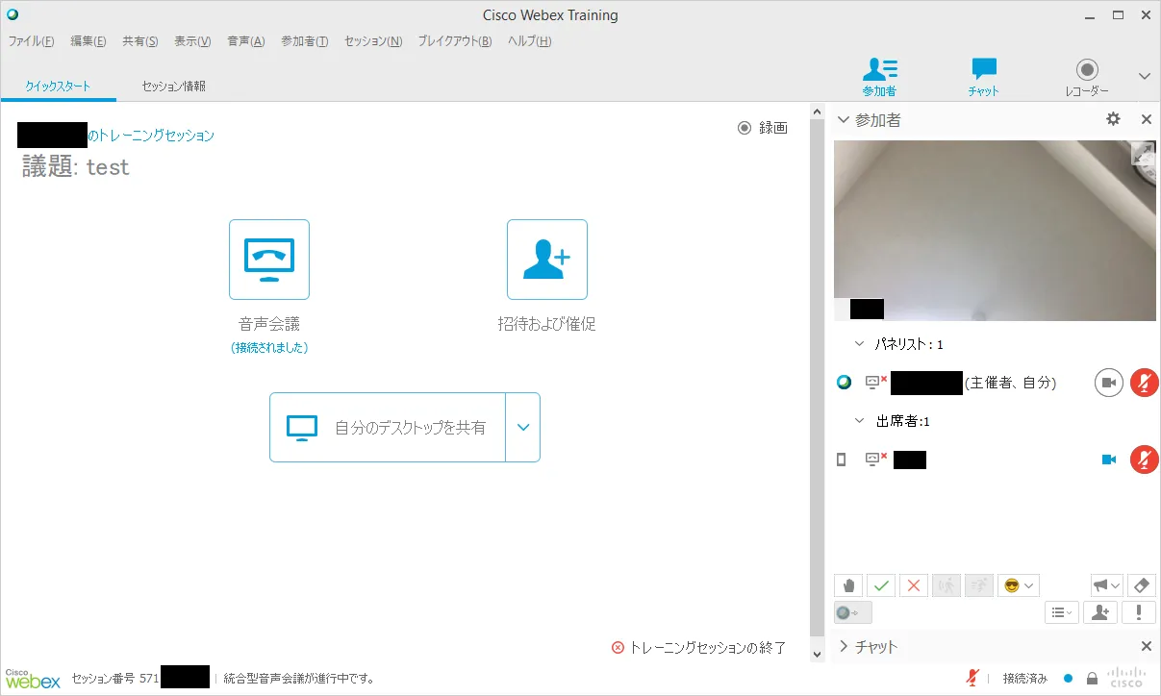Toggle the host's video camera button
Image resolution: width=1161 pixels, height=696 pixels.
pyautogui.click(x=1108, y=383)
